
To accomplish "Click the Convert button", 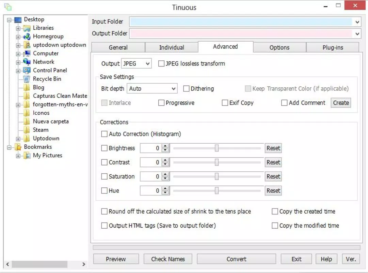I will 237,259.
